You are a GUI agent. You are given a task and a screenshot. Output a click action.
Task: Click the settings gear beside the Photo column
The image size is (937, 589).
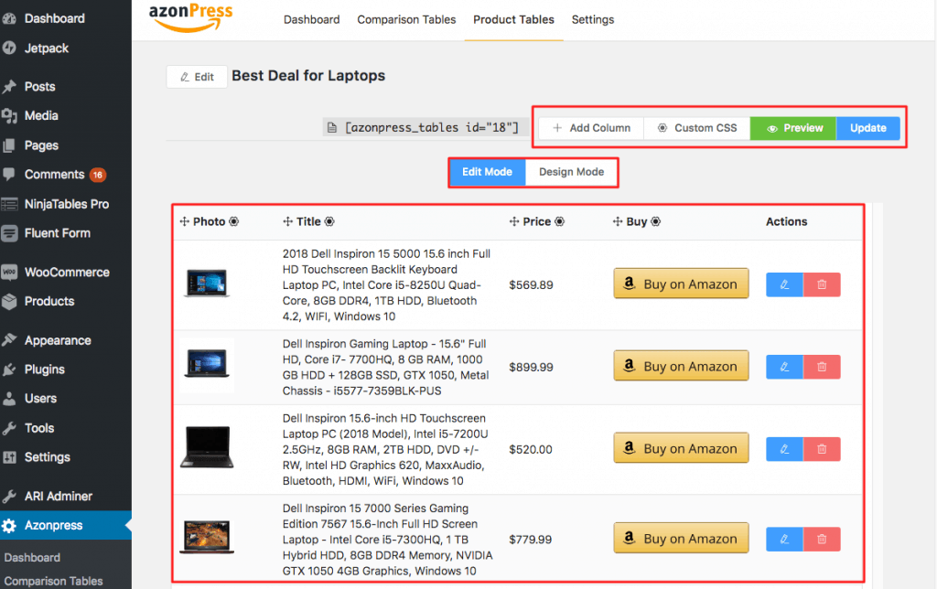click(x=233, y=221)
